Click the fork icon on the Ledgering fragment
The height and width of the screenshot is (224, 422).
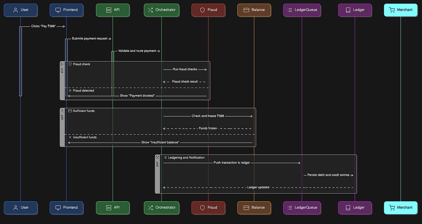tap(158, 157)
